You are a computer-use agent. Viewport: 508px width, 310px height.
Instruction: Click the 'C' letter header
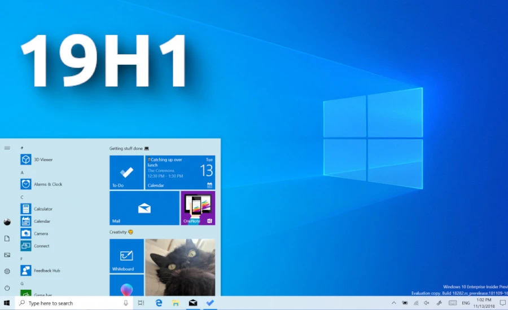click(22, 197)
